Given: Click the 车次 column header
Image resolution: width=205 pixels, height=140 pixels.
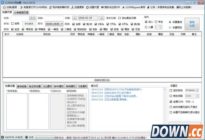Looking at the screenshot, I should pos(7,34).
